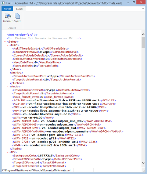Viewport: 147px width, 174px height.
Task: Open the quick access toolbar dropdown arrow
Action: coord(9,3)
